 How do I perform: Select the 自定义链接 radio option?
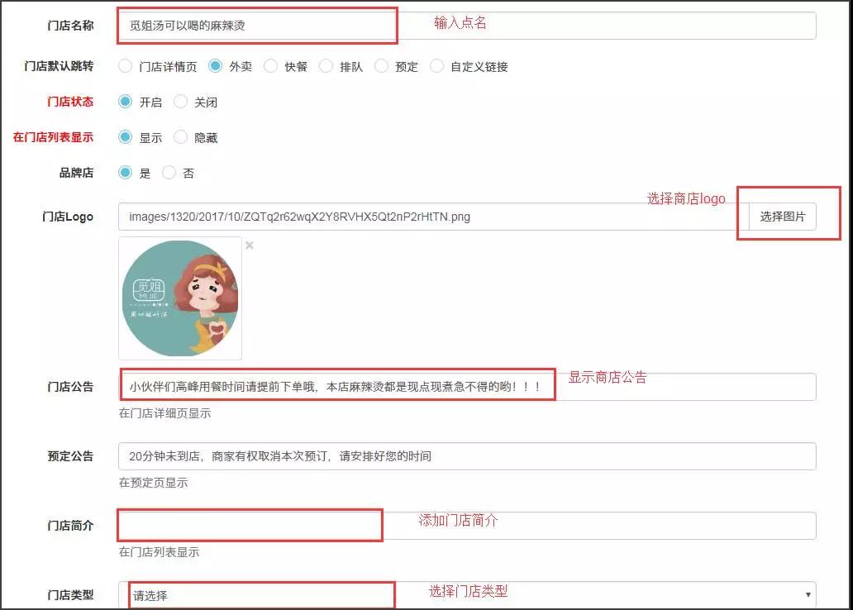[x=437, y=66]
